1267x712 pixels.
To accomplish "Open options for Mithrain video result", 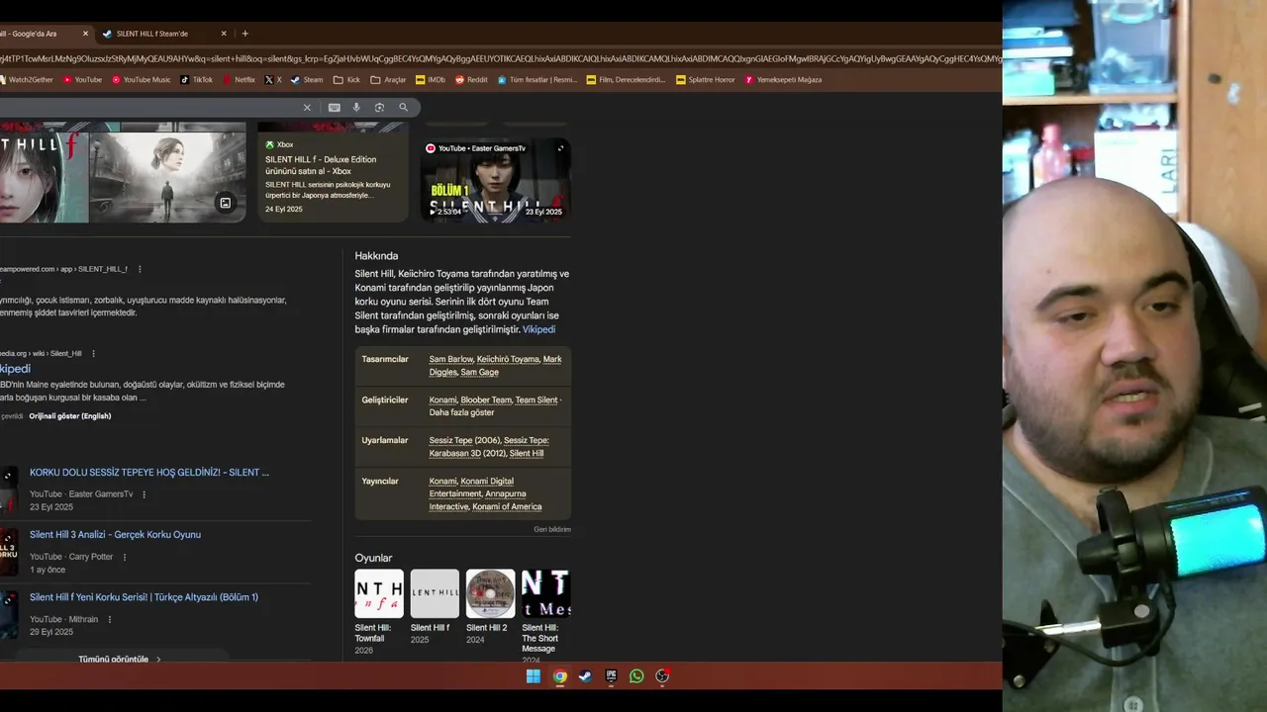I will [x=109, y=619].
